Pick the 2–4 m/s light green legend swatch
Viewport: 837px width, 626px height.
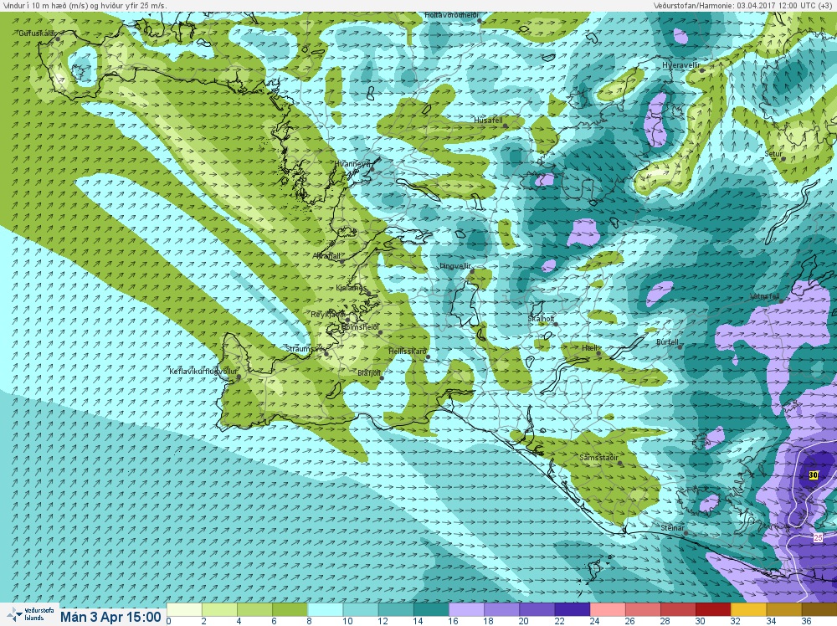click(x=220, y=609)
